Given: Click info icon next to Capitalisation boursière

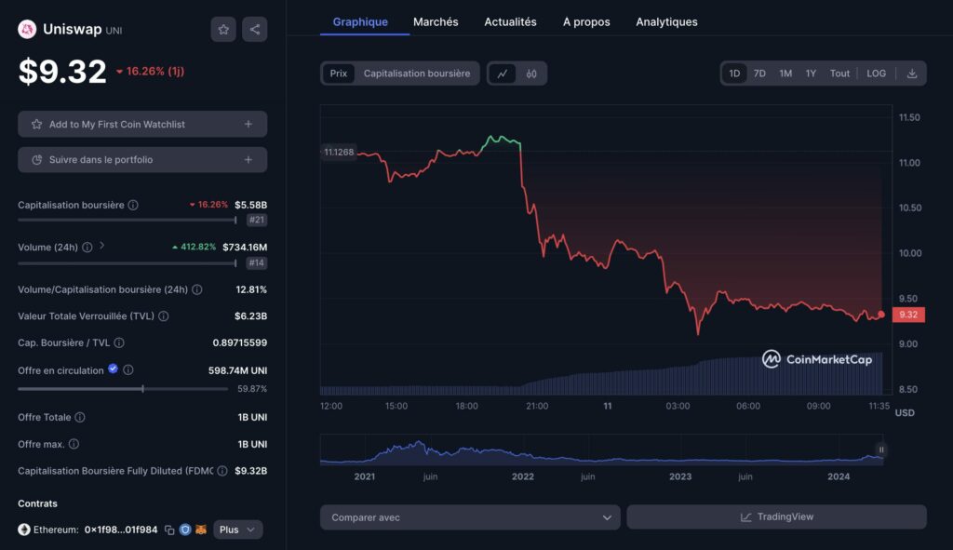Looking at the screenshot, I should tap(133, 205).
